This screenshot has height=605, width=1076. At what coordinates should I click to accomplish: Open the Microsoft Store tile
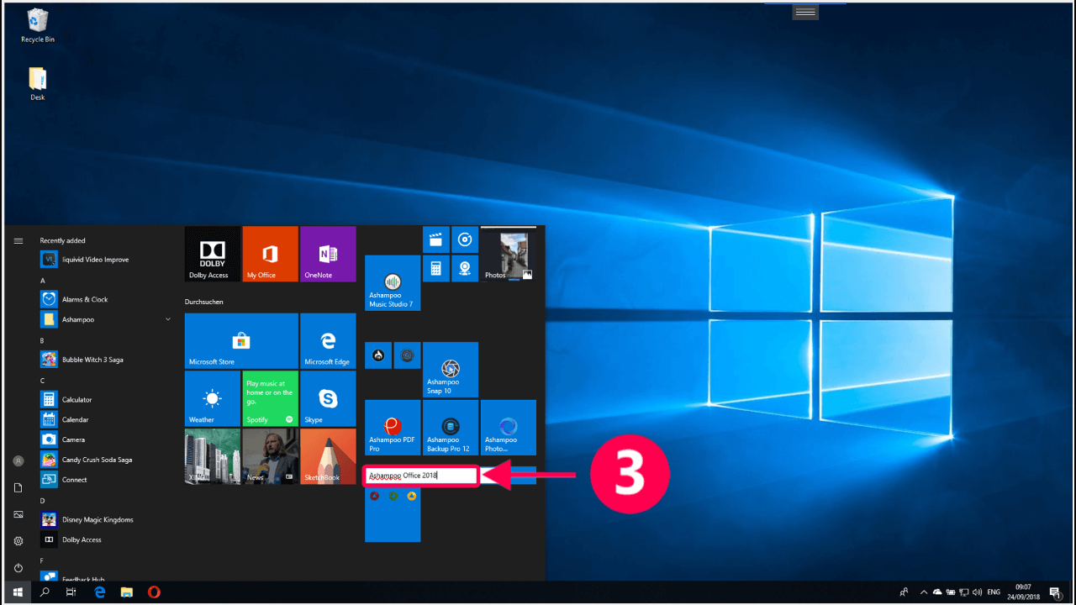coord(241,341)
